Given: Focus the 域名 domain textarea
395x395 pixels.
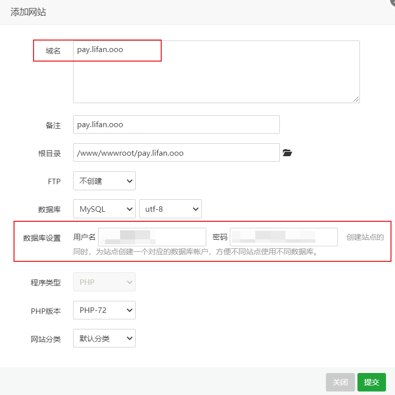Looking at the screenshot, I should (x=216, y=75).
